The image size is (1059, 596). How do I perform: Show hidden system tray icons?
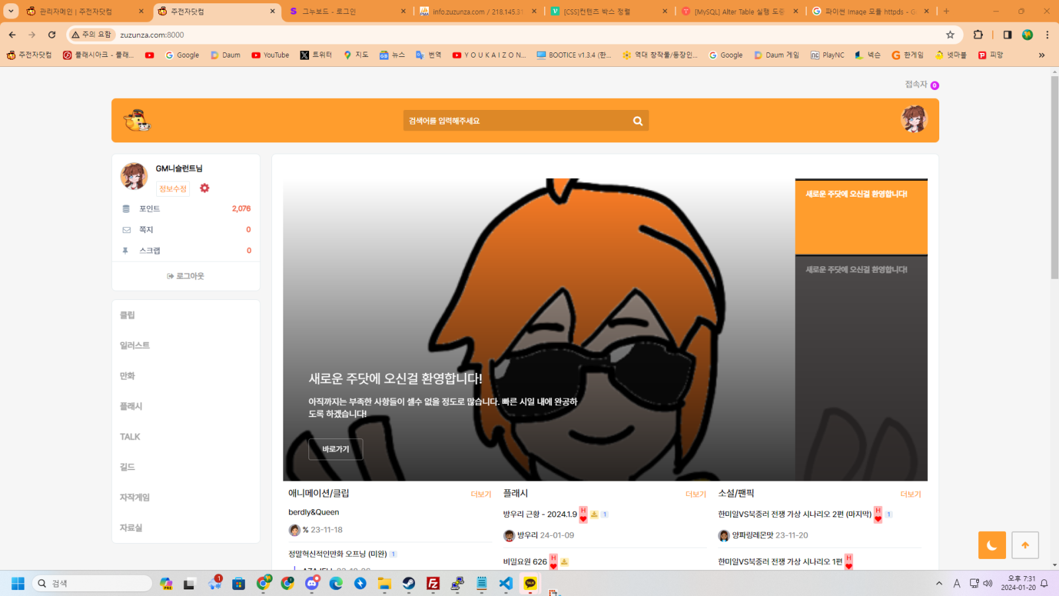pyautogui.click(x=939, y=583)
